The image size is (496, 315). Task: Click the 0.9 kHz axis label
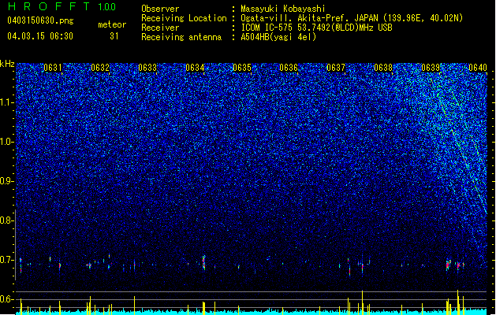(x=7, y=181)
